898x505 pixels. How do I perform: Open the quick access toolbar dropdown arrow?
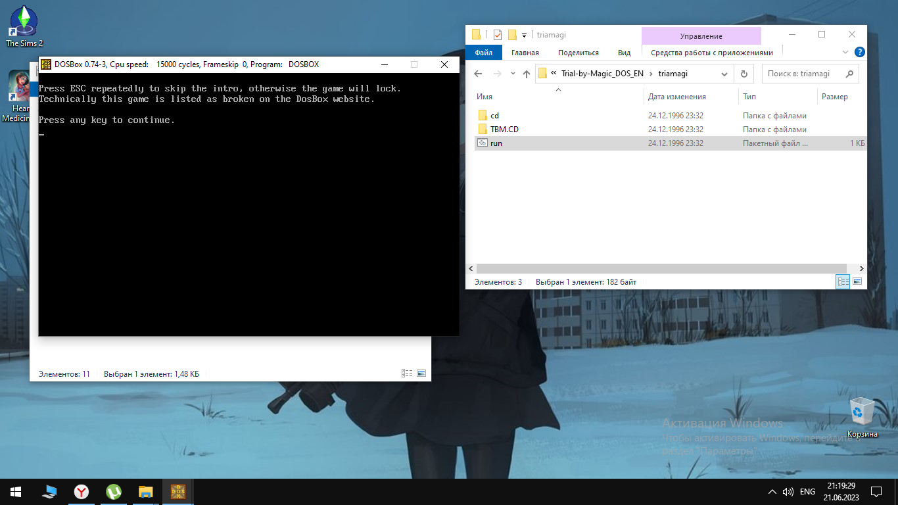pyautogui.click(x=525, y=35)
